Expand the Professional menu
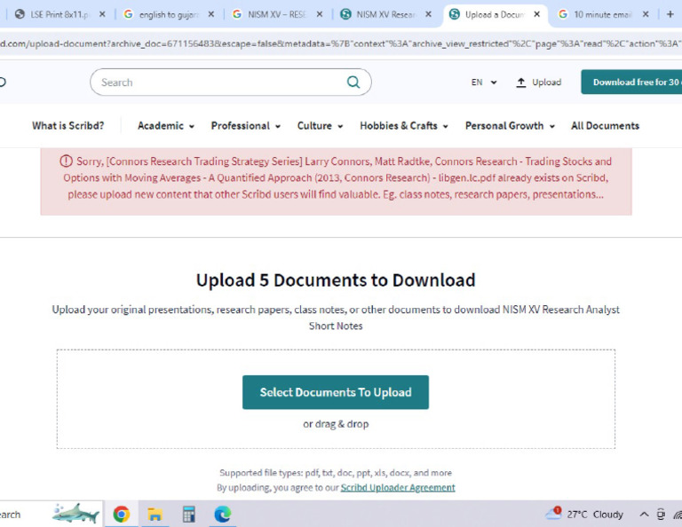This screenshot has width=682, height=527. [246, 126]
